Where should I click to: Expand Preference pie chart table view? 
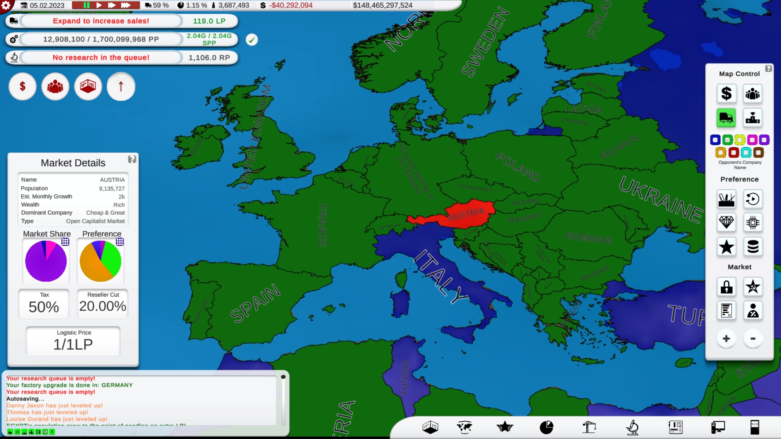[x=120, y=242]
